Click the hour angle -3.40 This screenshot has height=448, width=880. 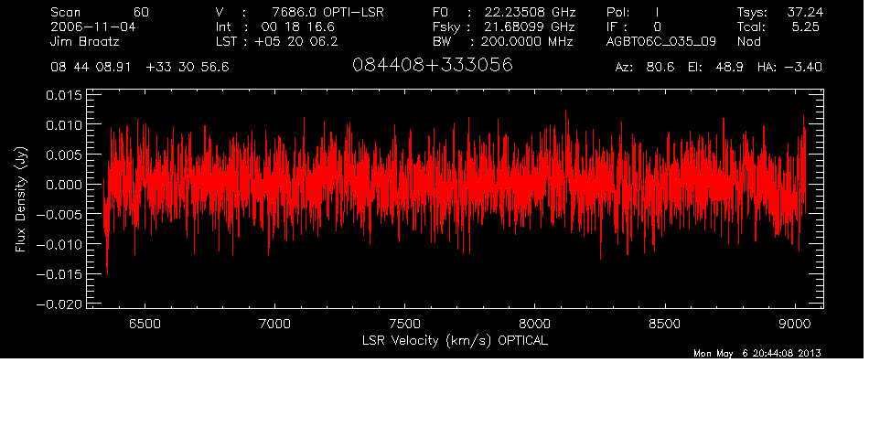803,68
